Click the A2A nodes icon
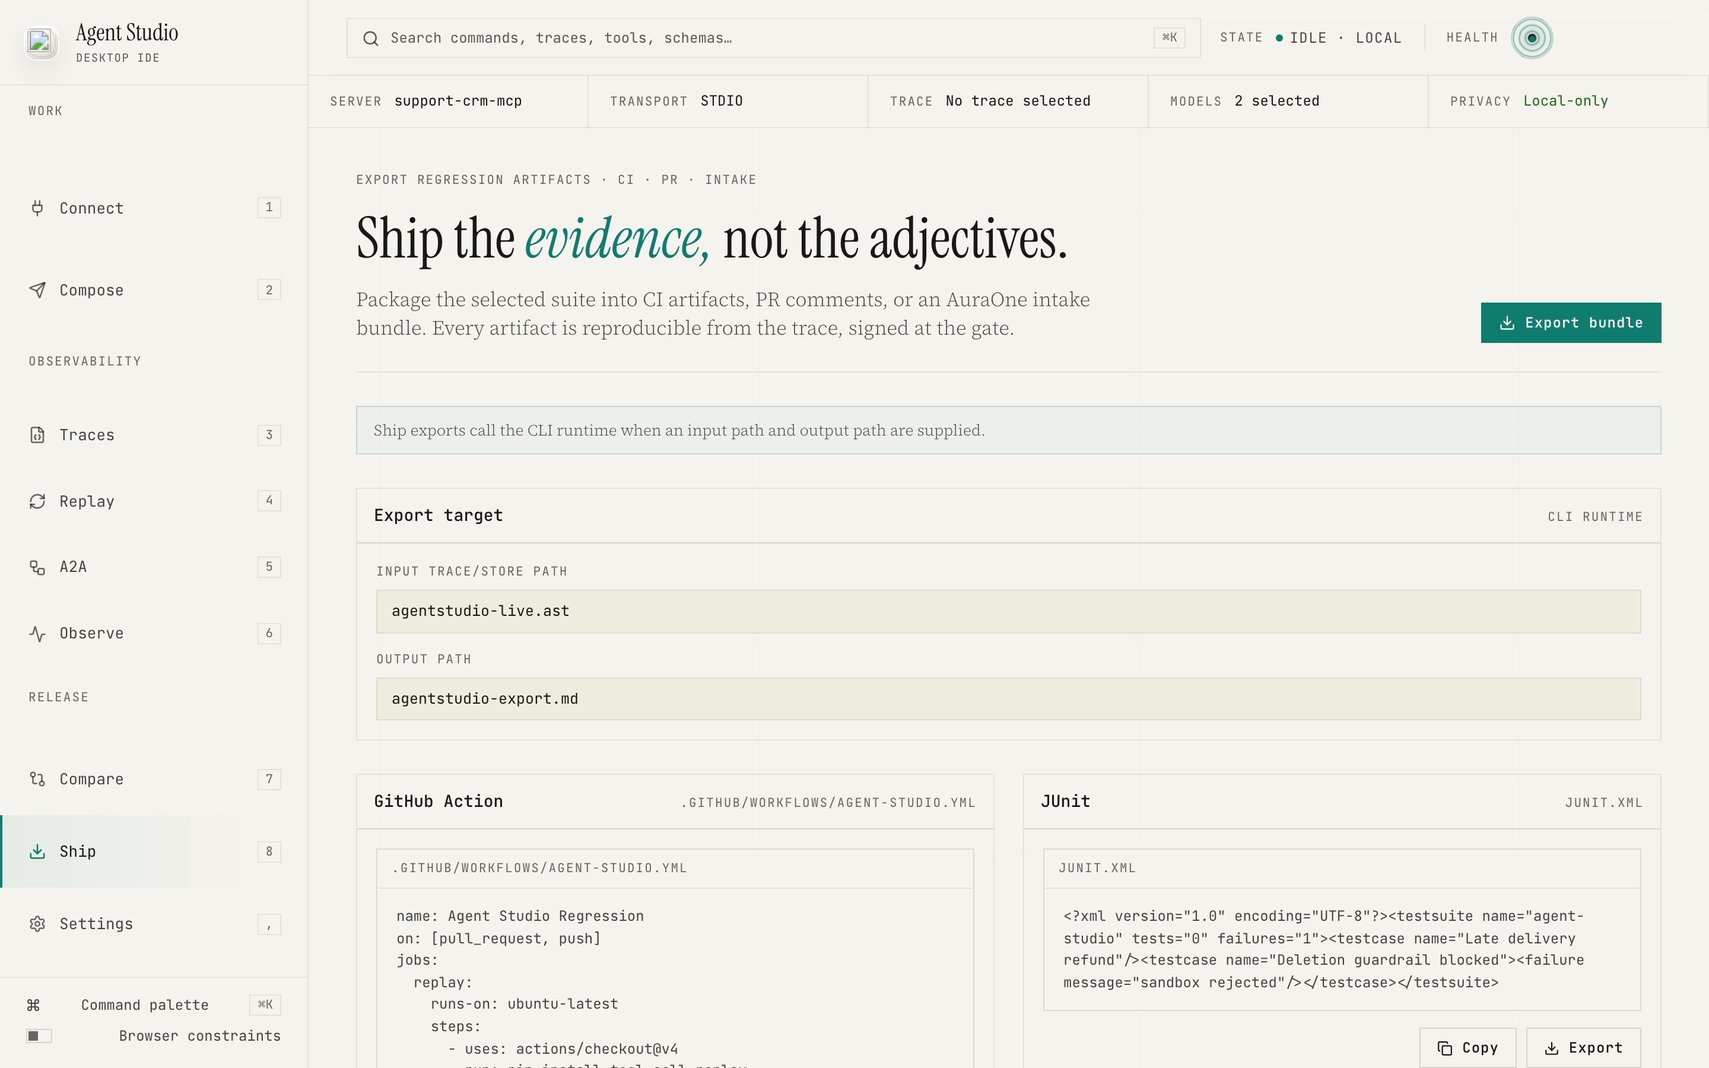This screenshot has width=1709, height=1068. (x=37, y=567)
